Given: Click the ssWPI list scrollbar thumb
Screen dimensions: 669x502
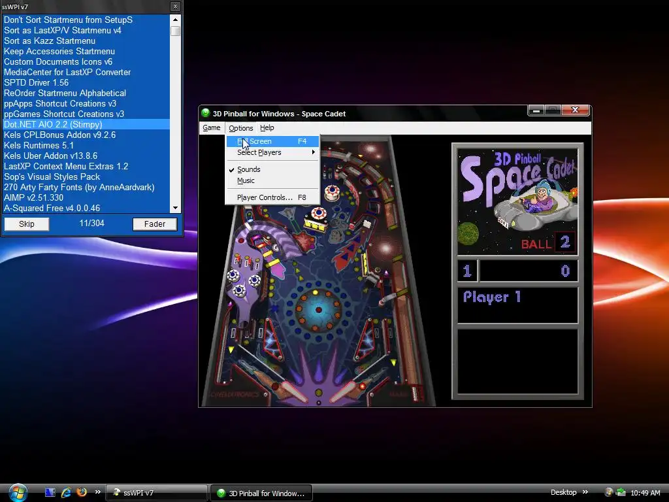Looking at the screenshot, I should [x=175, y=31].
